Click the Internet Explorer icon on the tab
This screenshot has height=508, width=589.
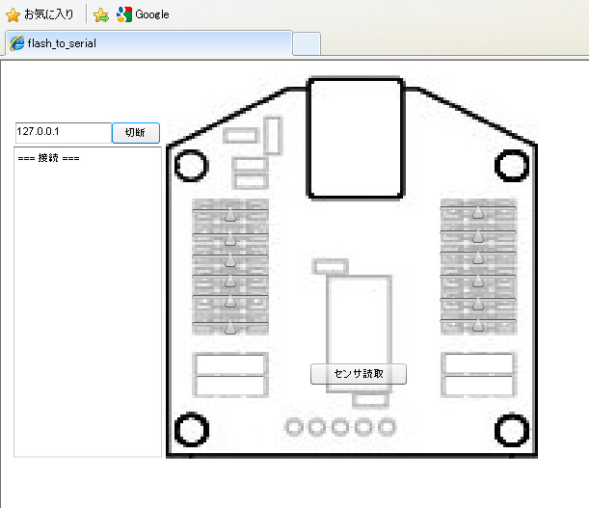[x=17, y=43]
